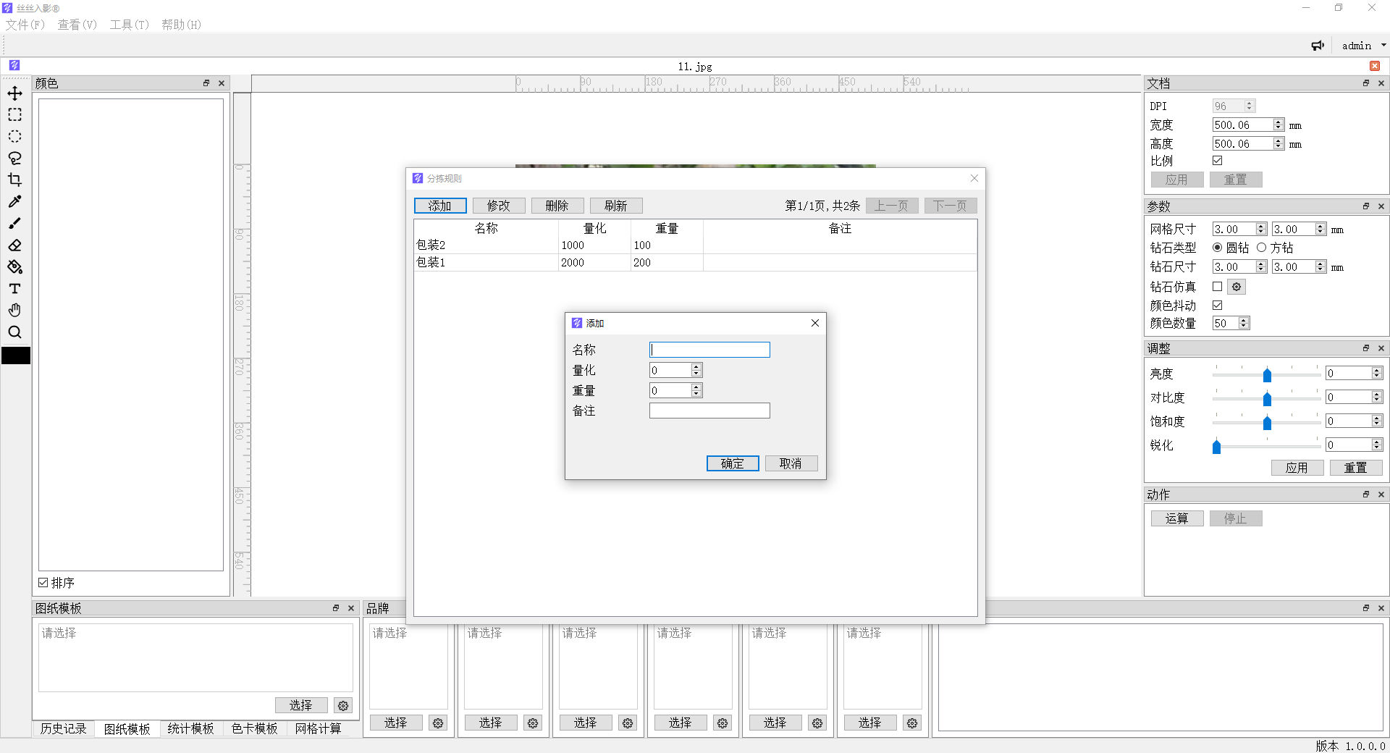
Task: Click the announcement megaphone icon
Action: click(1318, 46)
